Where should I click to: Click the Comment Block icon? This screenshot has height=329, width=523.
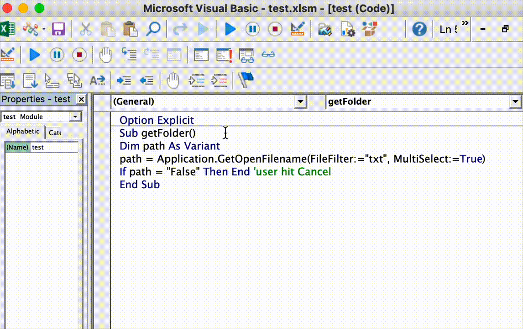(x=196, y=80)
